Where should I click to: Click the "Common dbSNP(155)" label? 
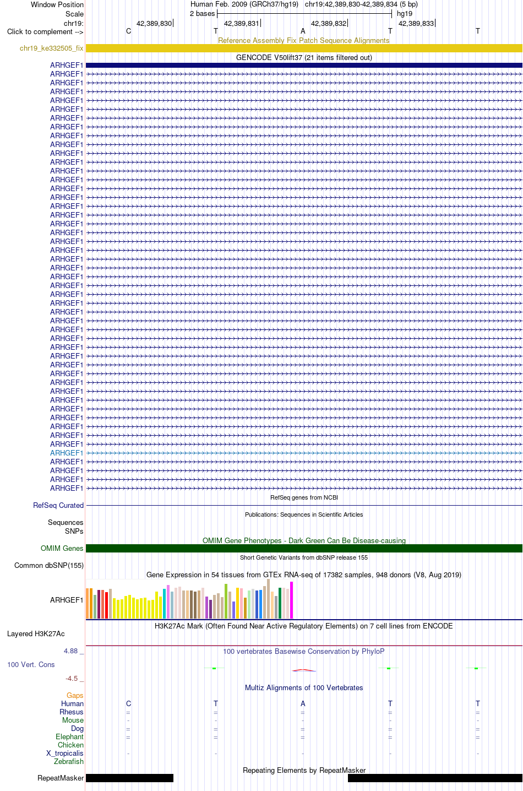[x=49, y=565]
